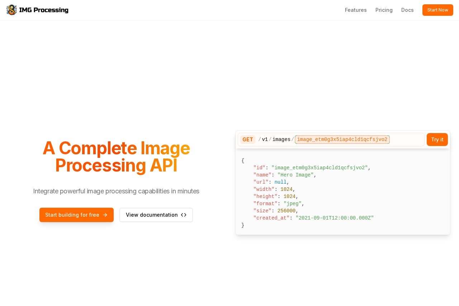
Task: Click the IMG Processing wordmark in the header
Action: click(44, 10)
